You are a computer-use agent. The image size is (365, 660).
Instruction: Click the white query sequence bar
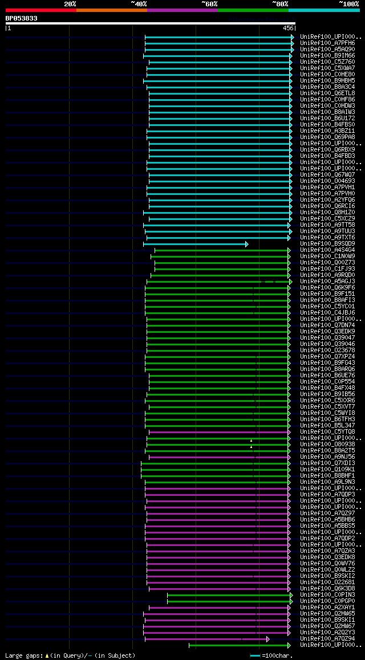click(x=151, y=23)
